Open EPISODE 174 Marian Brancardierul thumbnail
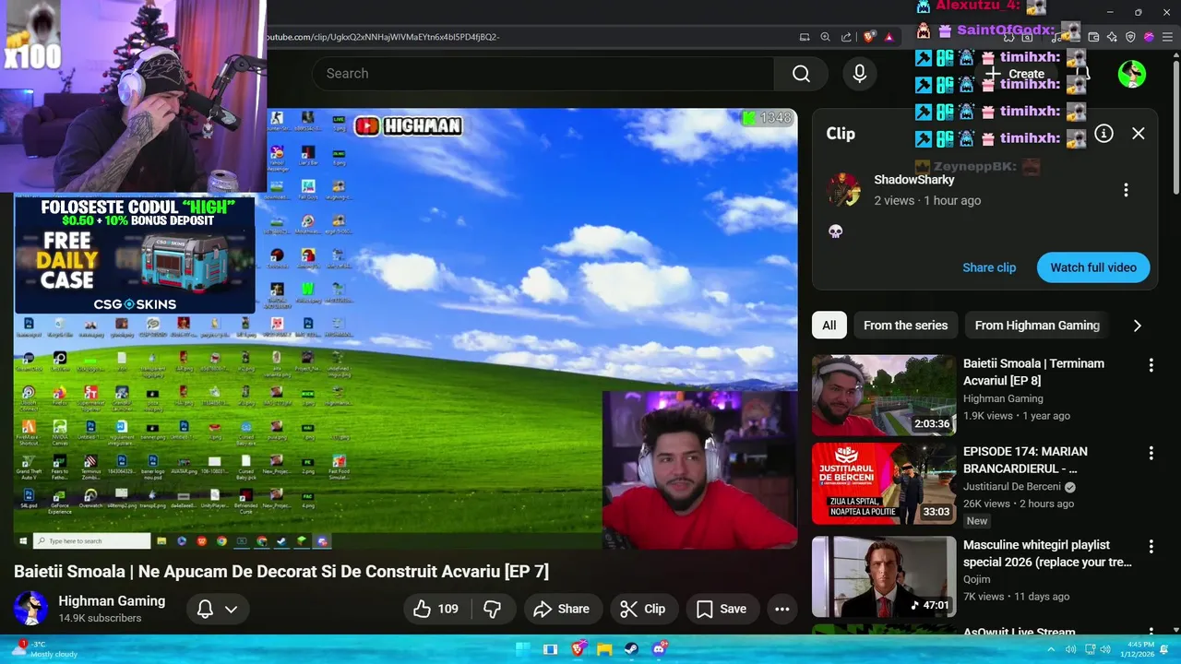This screenshot has height=664, width=1181. tap(884, 483)
